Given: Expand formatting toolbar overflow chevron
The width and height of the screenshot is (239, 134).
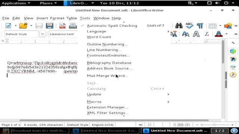Looking at the screenshot, I should 236,34.
